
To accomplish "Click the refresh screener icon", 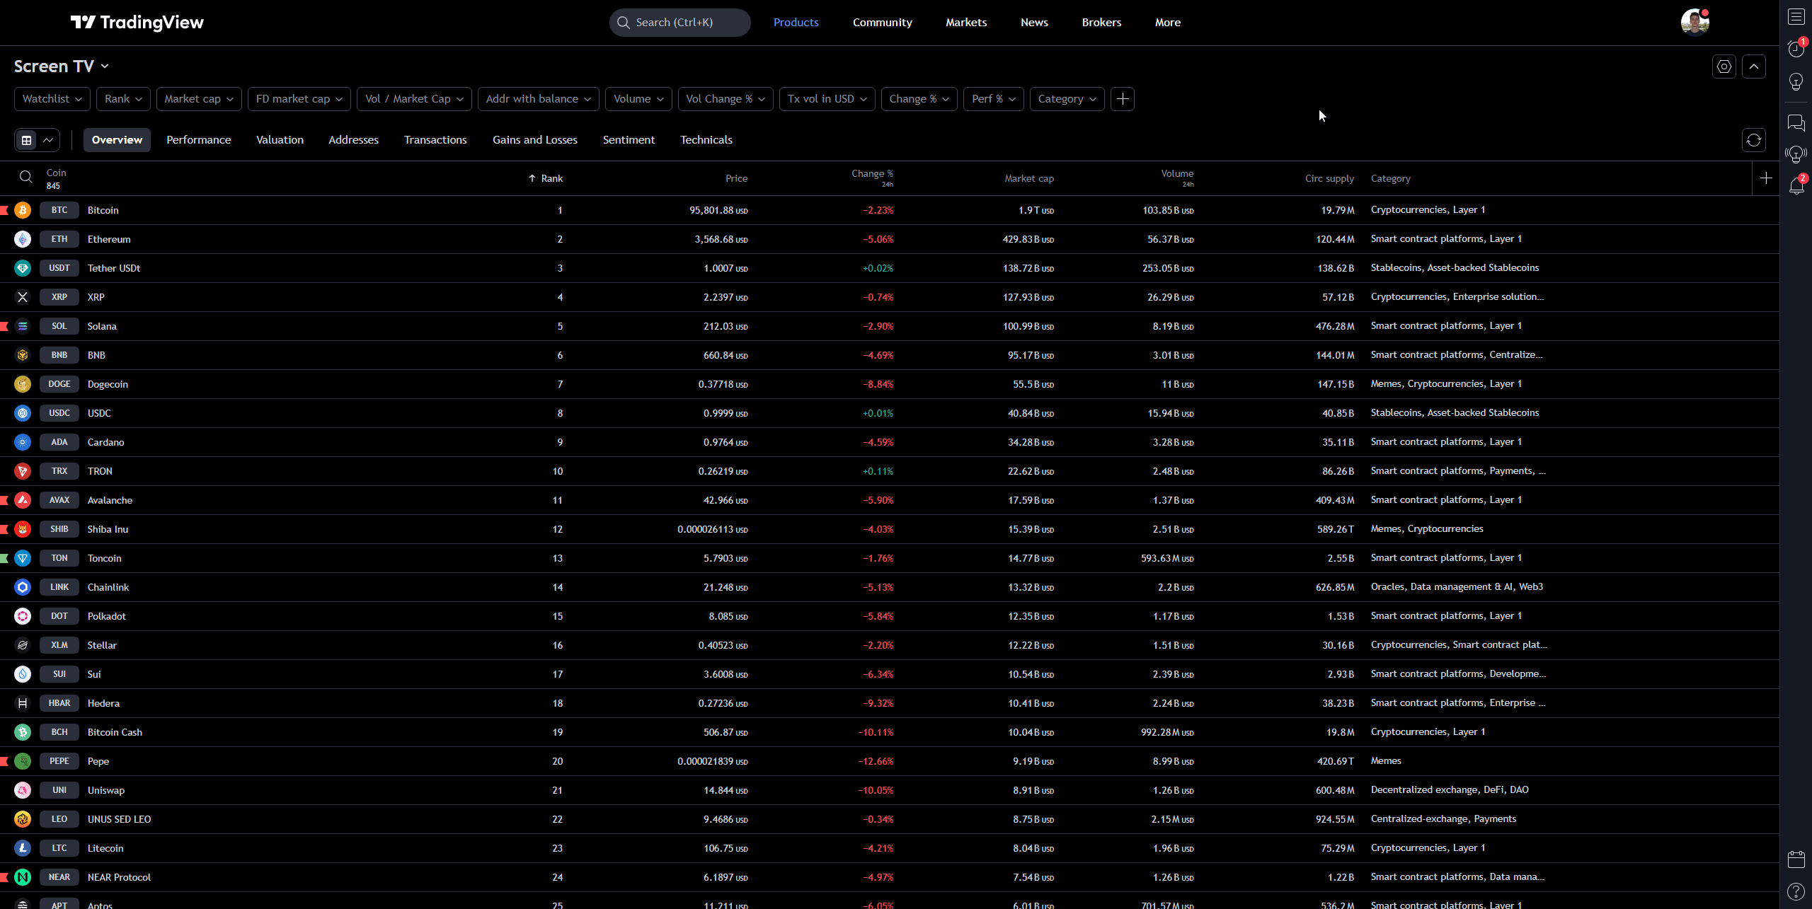I will pos(1753,140).
